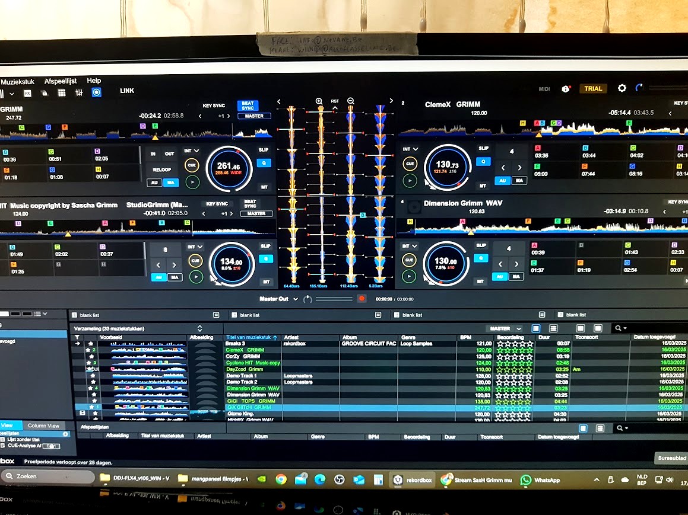
Task: Zoom in the central waveform
Action: click(x=319, y=101)
